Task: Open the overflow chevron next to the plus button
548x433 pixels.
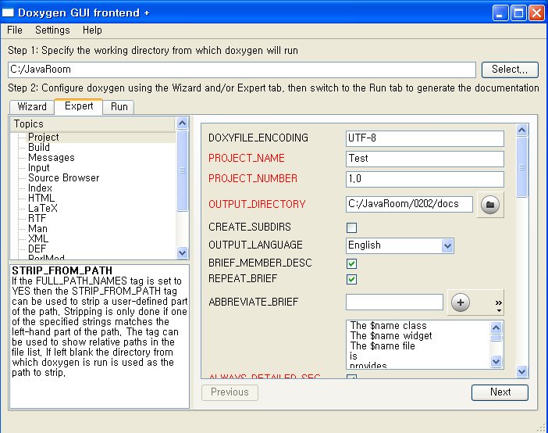Action: click(499, 305)
